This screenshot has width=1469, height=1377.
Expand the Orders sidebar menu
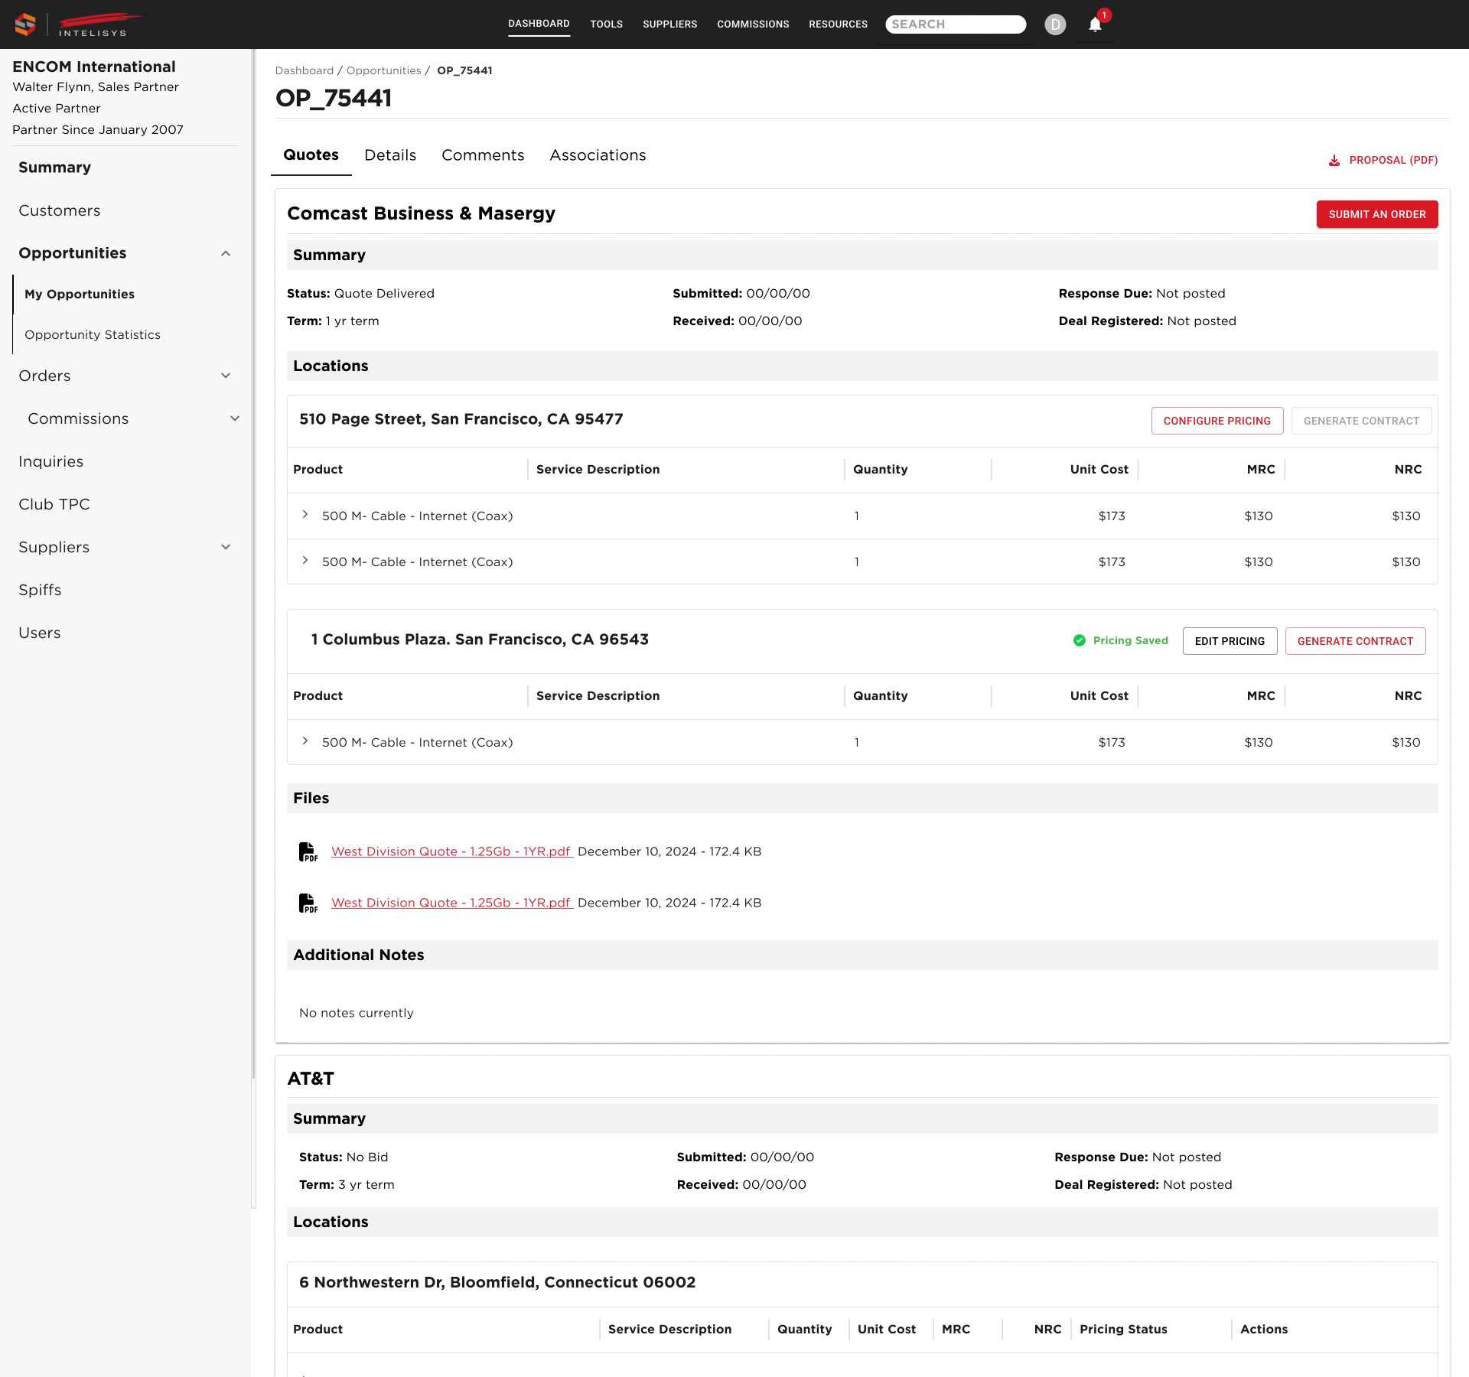click(226, 376)
